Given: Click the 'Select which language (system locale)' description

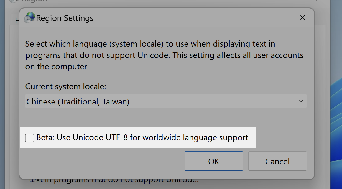Looking at the screenshot, I should pos(164,55).
